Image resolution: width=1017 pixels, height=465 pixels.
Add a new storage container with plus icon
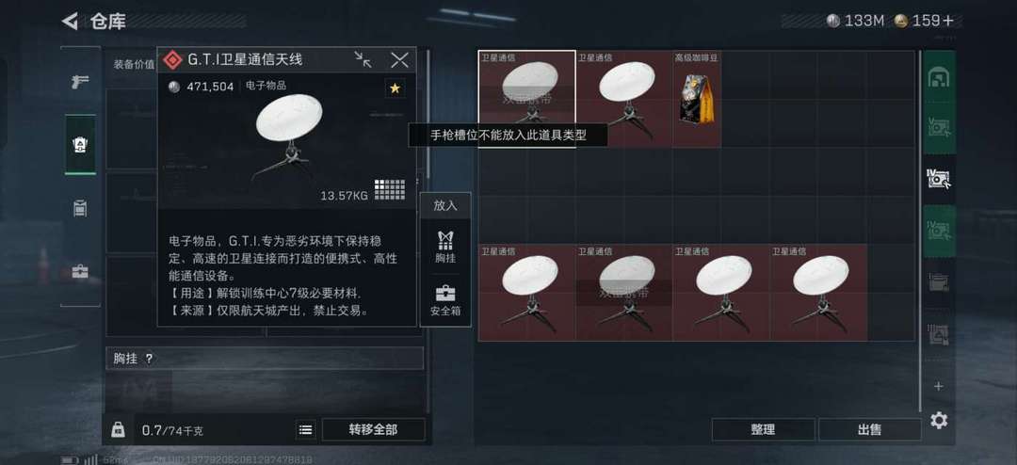pyautogui.click(x=938, y=386)
